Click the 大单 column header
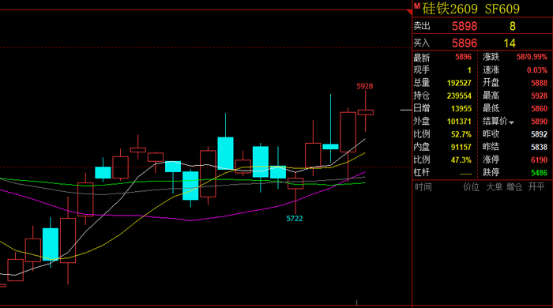 (x=494, y=187)
